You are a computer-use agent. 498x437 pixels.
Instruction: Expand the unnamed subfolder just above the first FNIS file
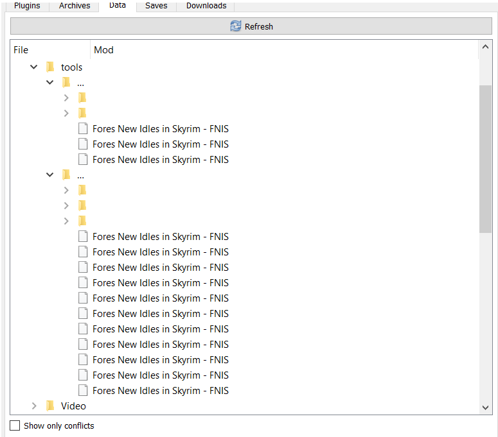pos(66,113)
